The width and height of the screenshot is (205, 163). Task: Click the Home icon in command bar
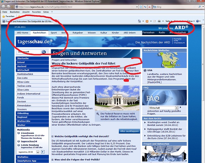pos(139,21)
